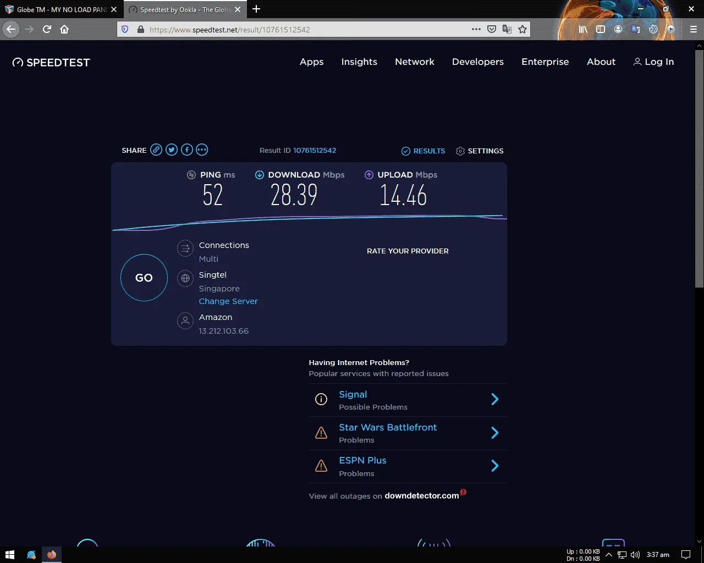Viewport: 704px width, 563px height.
Task: Switch to the Globe TM browser tab
Action: pyautogui.click(x=61, y=9)
